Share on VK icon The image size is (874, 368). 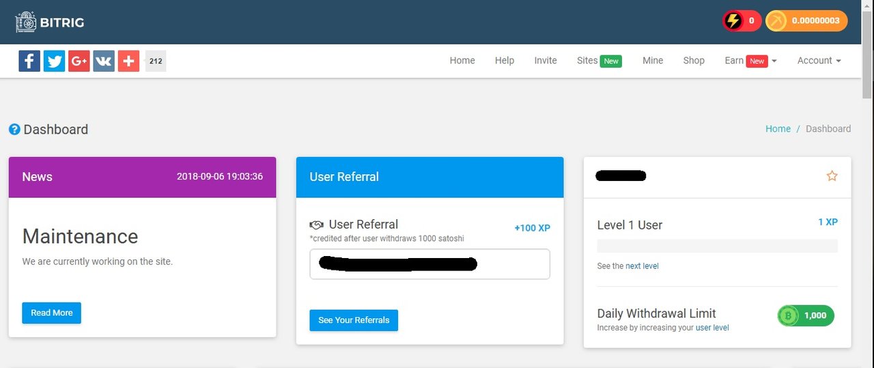104,61
